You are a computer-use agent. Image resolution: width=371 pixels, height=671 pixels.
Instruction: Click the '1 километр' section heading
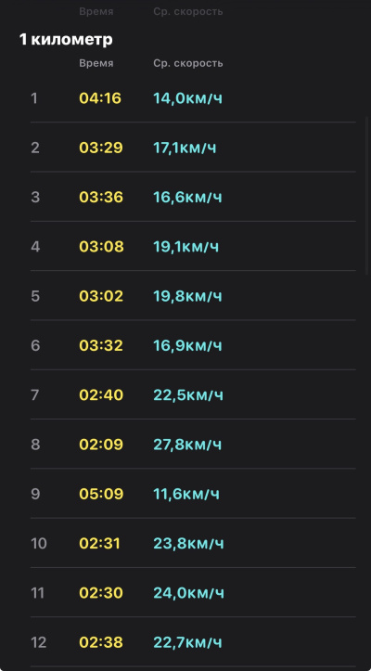point(66,39)
